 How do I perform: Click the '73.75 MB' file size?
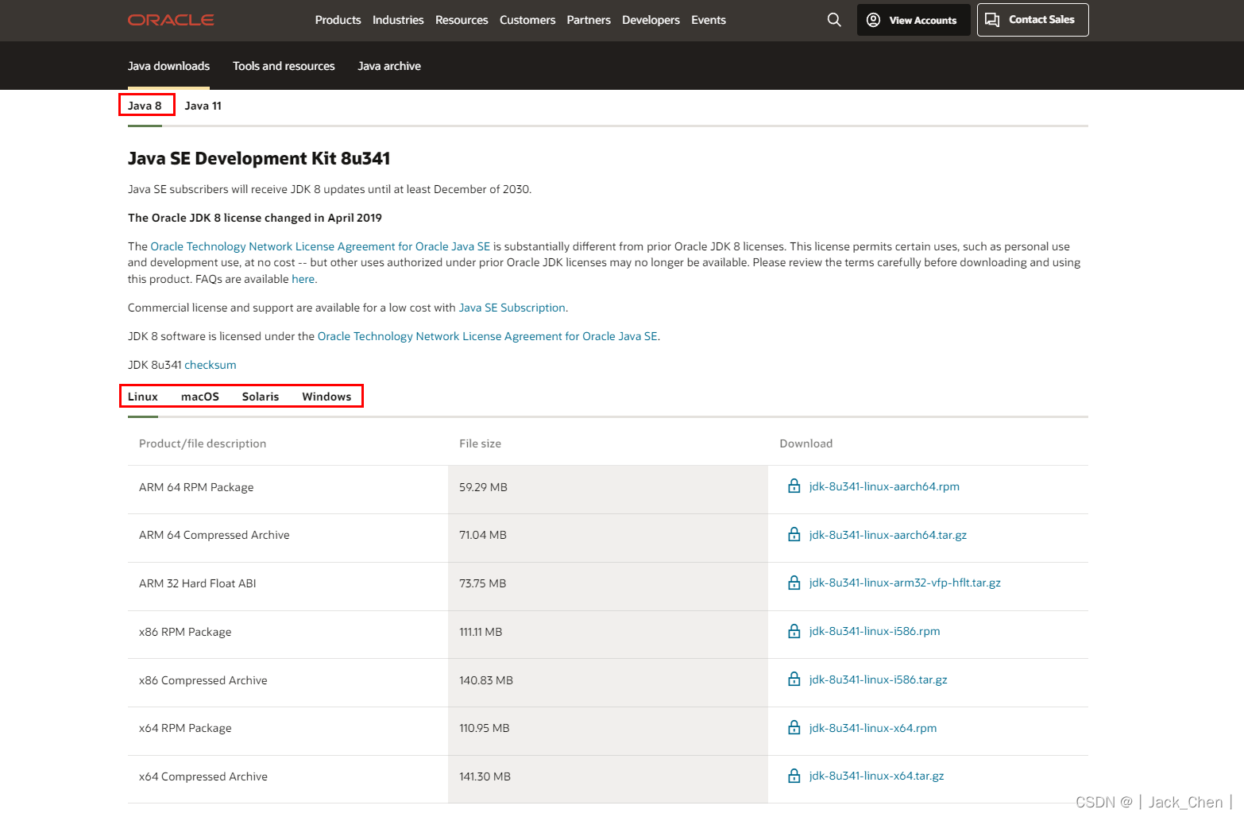[483, 583]
